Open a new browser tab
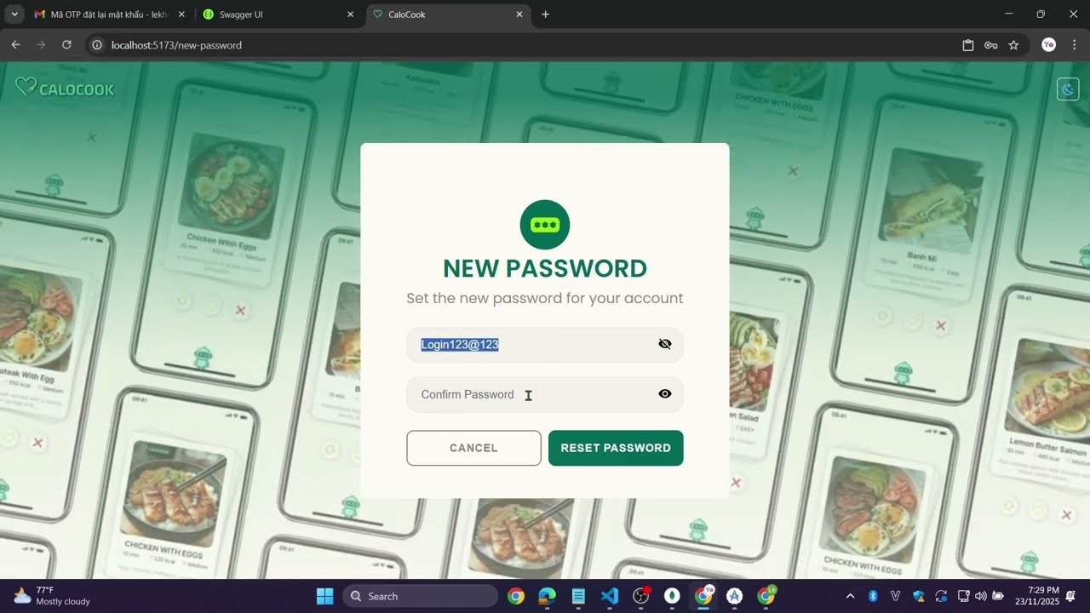The width and height of the screenshot is (1090, 613). 546,14
